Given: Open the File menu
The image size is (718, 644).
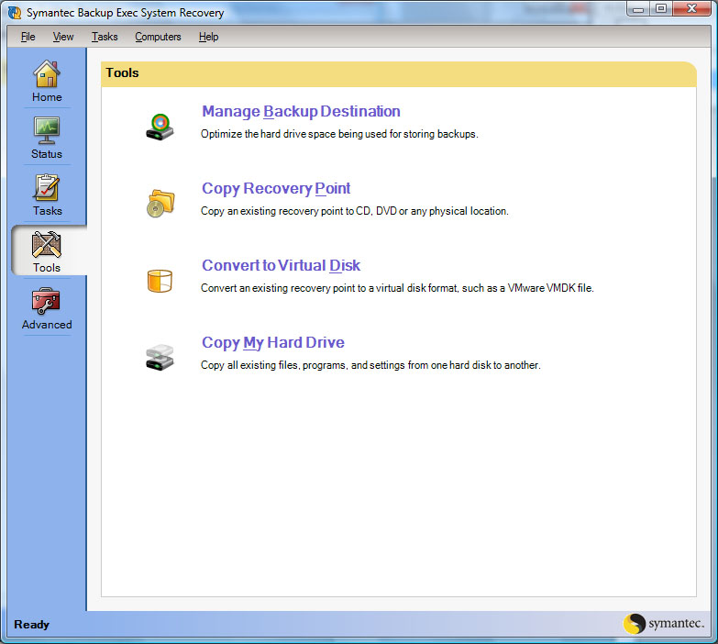Looking at the screenshot, I should click(28, 37).
